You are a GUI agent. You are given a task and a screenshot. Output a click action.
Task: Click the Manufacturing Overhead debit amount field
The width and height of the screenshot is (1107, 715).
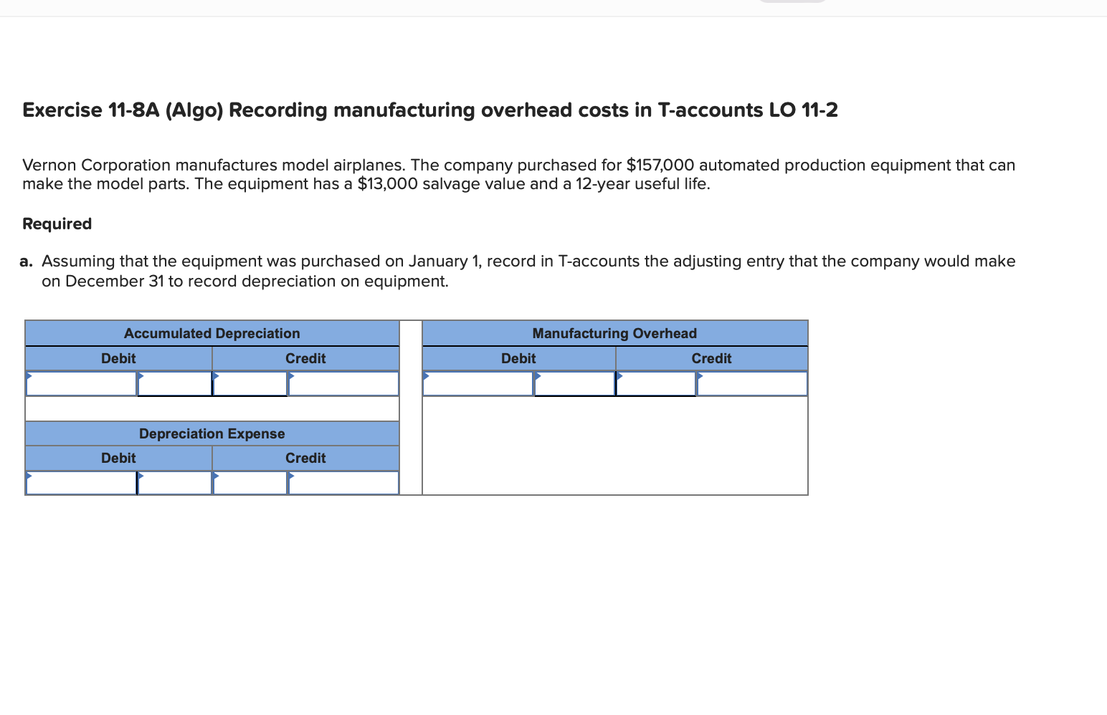click(x=574, y=383)
